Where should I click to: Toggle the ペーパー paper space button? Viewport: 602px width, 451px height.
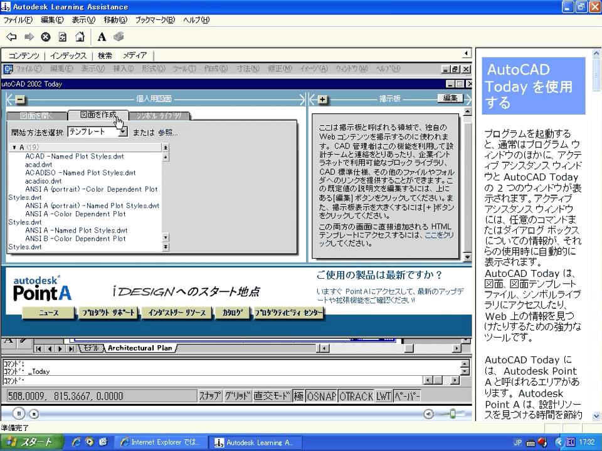408,396
